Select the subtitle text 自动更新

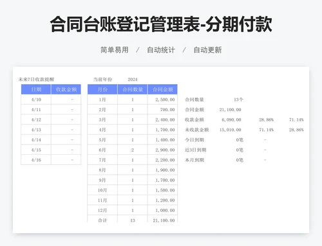tap(207, 50)
